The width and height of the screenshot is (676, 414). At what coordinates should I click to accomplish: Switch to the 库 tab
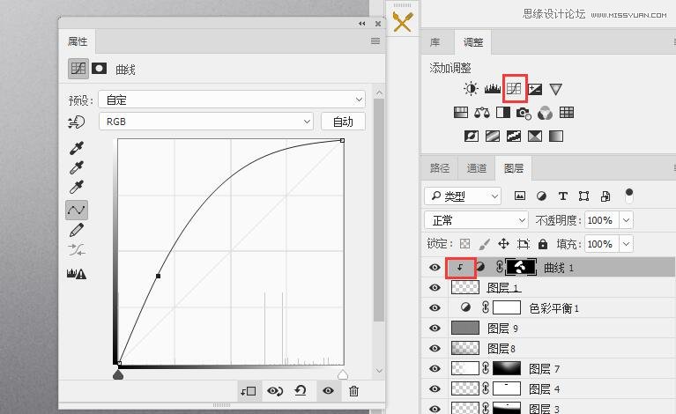pos(435,42)
